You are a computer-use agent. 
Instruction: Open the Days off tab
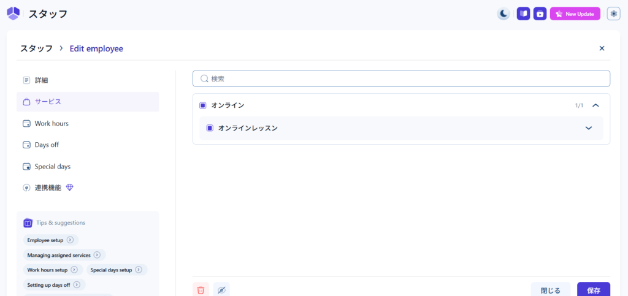(x=47, y=145)
